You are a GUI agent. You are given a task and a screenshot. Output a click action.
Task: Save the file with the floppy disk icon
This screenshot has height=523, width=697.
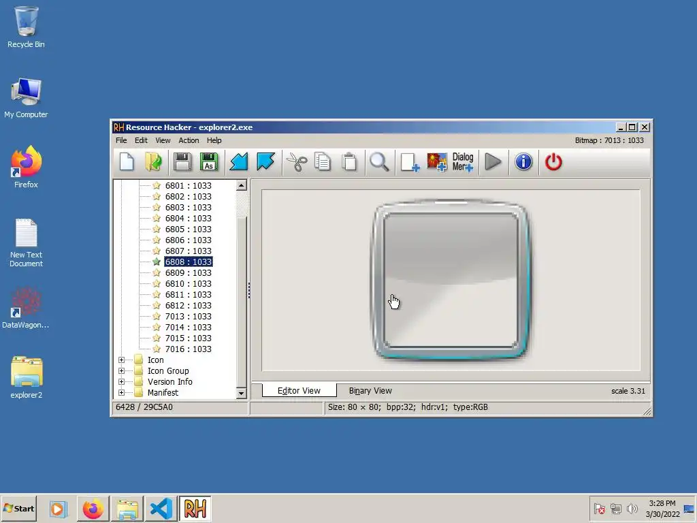[x=182, y=162]
